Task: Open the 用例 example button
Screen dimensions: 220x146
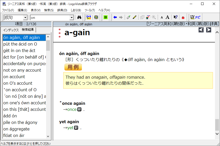Action: (x=73, y=67)
